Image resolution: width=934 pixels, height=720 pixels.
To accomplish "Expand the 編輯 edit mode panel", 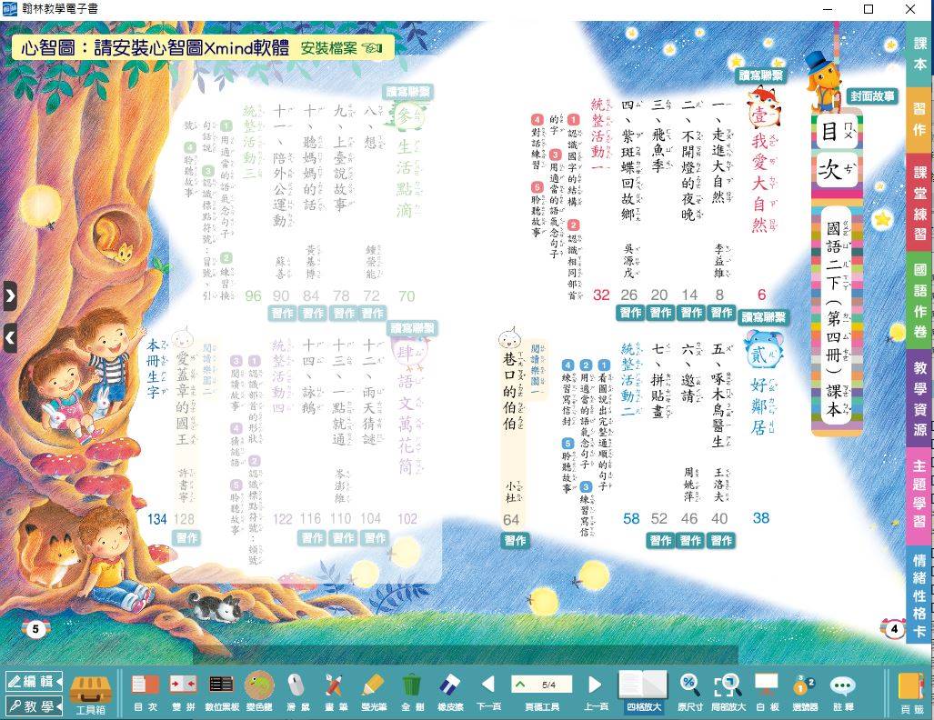I will tap(34, 681).
